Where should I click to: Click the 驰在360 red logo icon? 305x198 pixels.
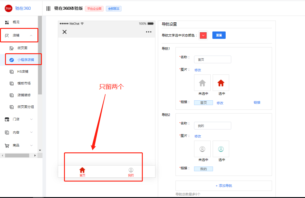click(8, 8)
